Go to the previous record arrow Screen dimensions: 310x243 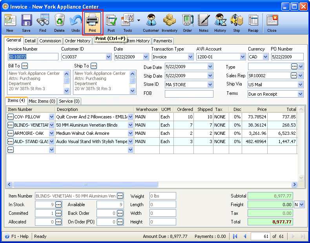[245, 236]
